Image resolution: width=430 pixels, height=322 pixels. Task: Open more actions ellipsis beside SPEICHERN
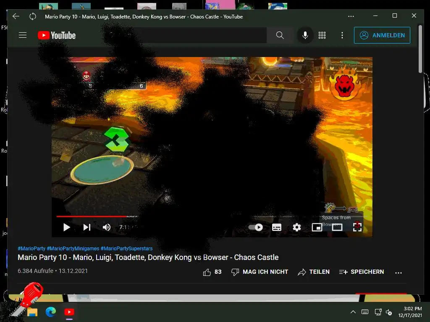pyautogui.click(x=399, y=273)
